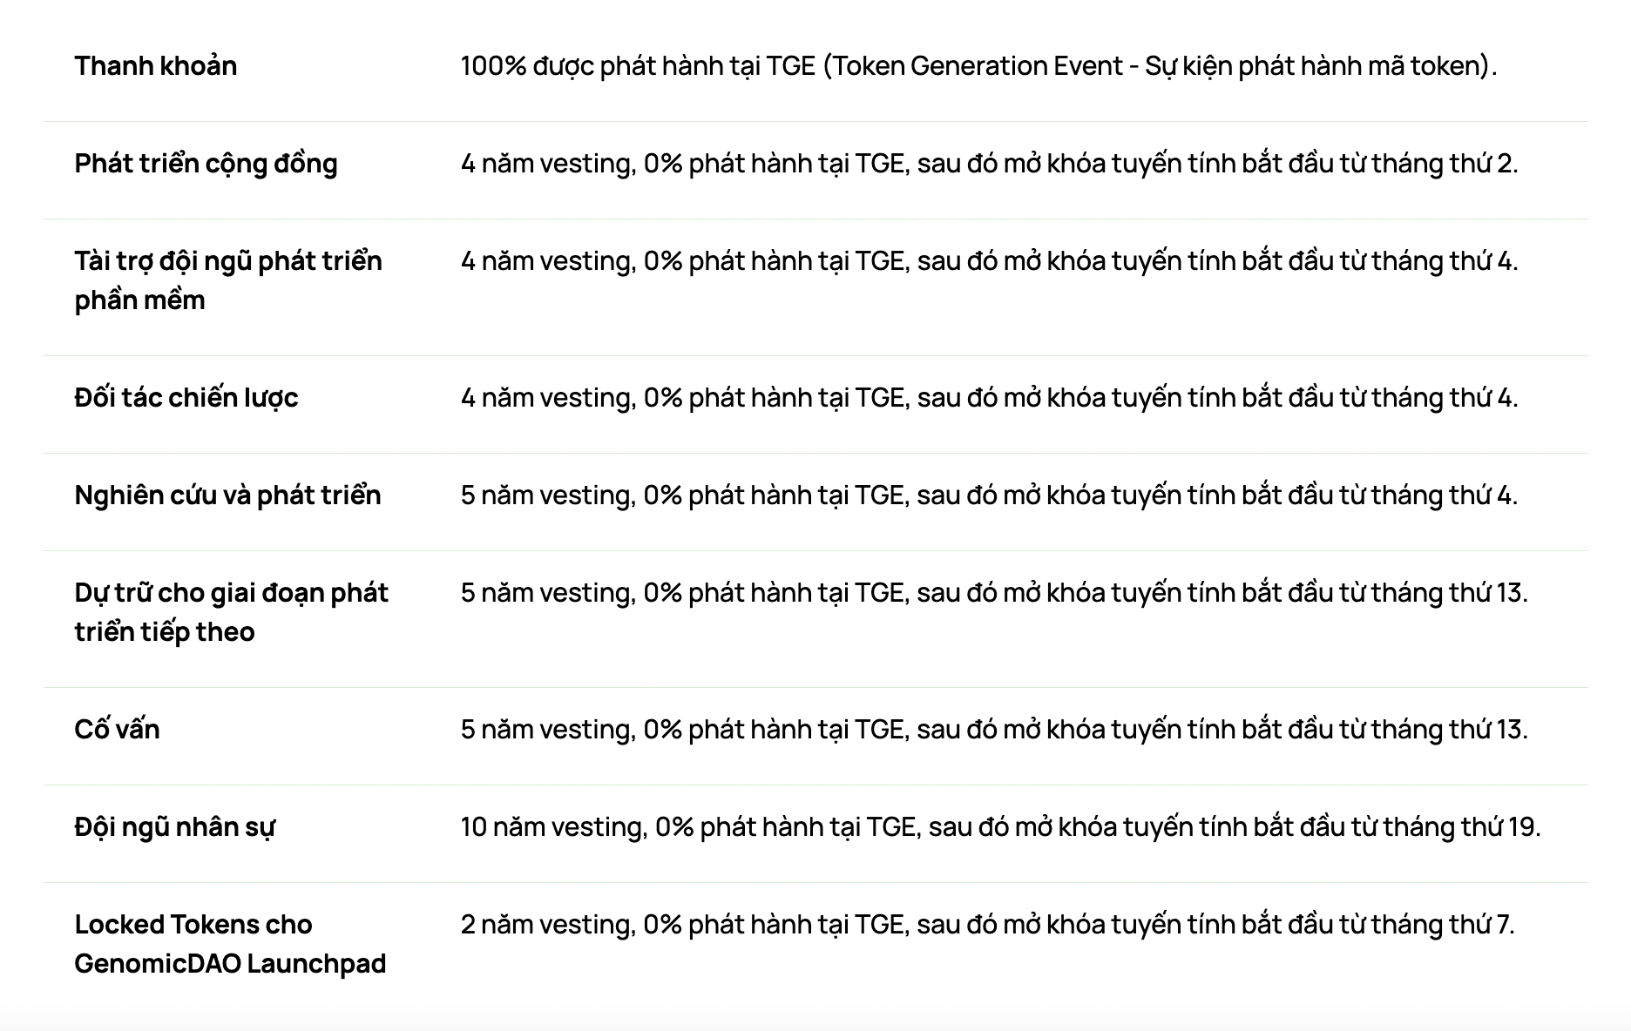Click Tài trợ đội ngũ phát triển phần mềm
The width and height of the screenshot is (1631, 1031).
[228, 280]
